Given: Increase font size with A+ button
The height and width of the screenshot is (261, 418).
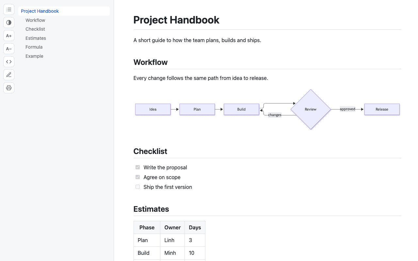Looking at the screenshot, I should pos(9,36).
